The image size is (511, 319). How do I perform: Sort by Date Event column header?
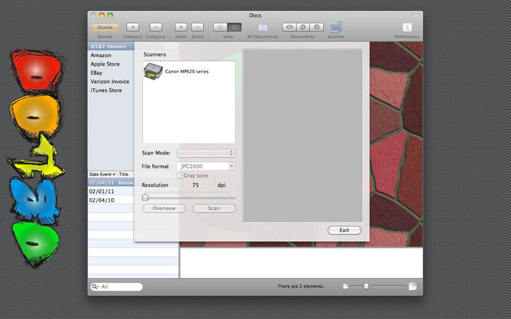102,174
